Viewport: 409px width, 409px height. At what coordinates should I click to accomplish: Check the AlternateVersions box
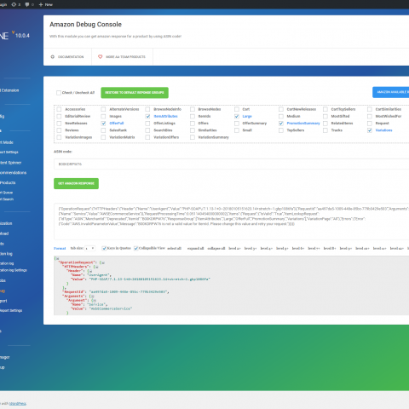point(103,109)
